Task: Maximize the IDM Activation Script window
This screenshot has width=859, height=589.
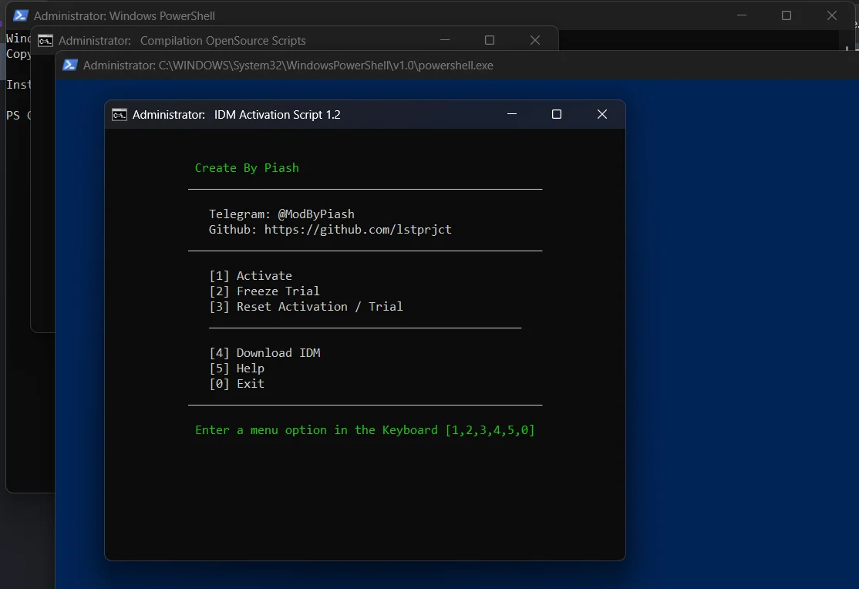Action: coord(557,114)
